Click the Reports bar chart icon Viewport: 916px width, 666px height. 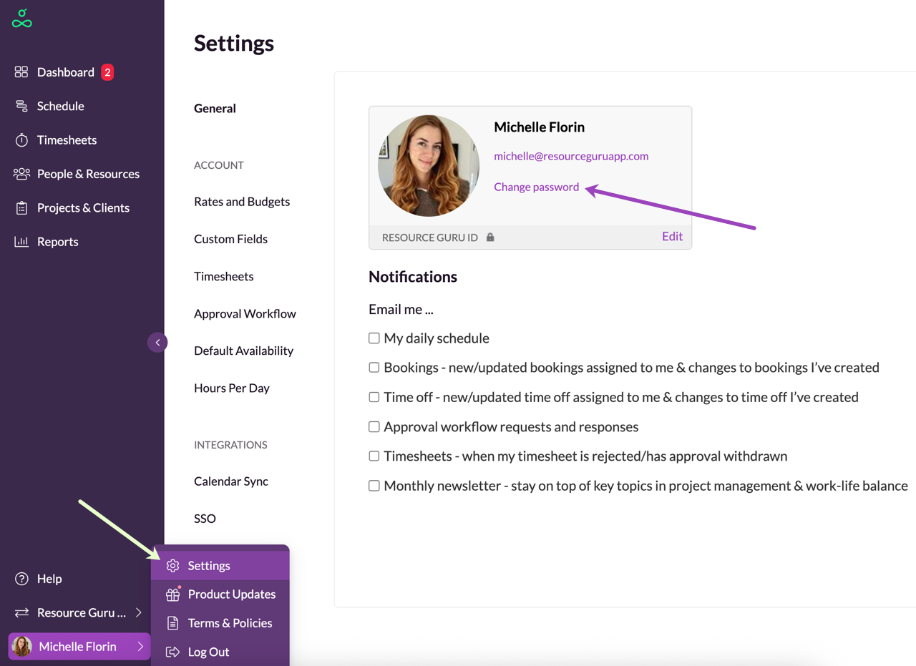[21, 242]
